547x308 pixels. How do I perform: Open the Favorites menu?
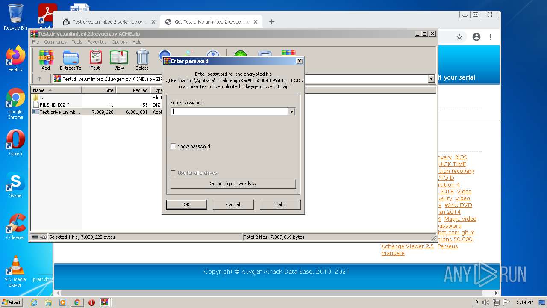[97, 42]
